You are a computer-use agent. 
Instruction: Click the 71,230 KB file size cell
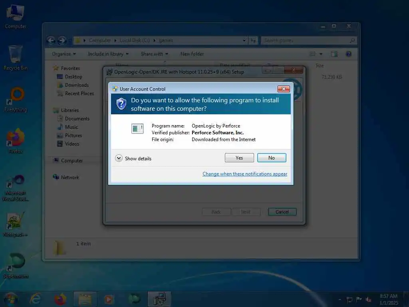coord(332,77)
